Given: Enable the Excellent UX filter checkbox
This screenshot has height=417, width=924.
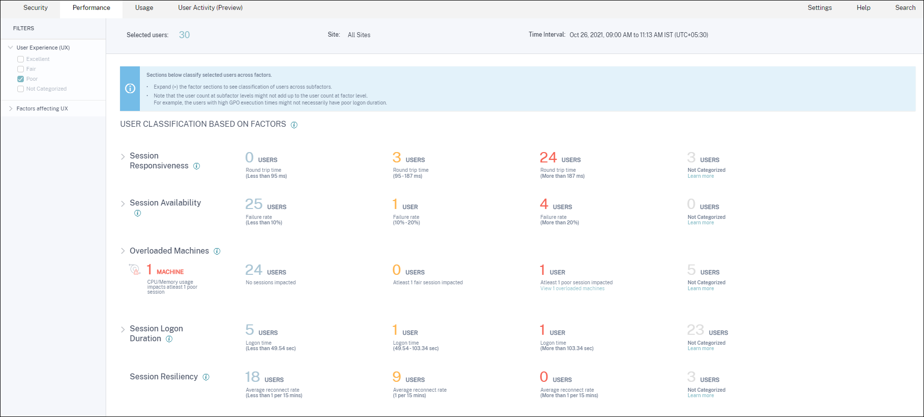Looking at the screenshot, I should tap(21, 59).
